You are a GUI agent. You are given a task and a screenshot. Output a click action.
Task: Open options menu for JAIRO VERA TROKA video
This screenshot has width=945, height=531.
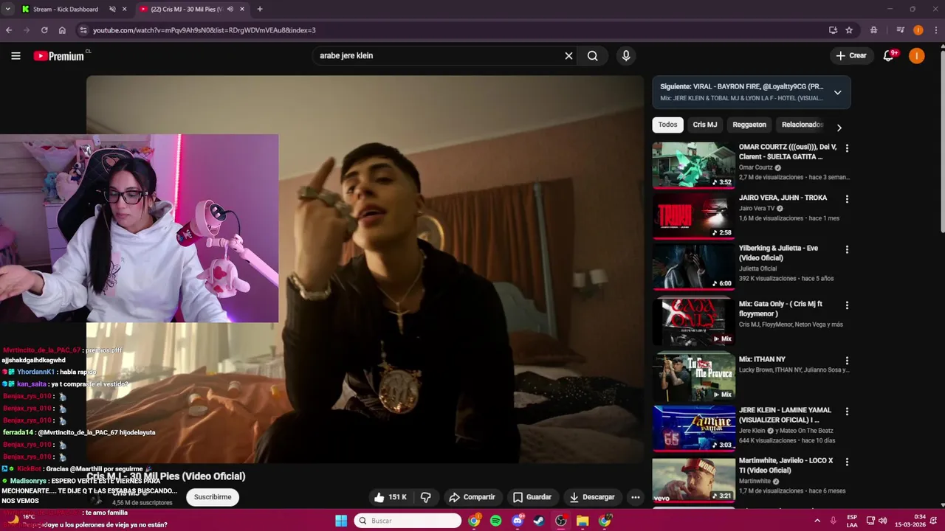(x=847, y=199)
